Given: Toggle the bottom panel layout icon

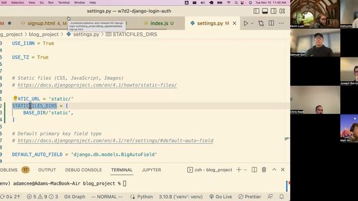Looking at the screenshot, I should point(265,11).
